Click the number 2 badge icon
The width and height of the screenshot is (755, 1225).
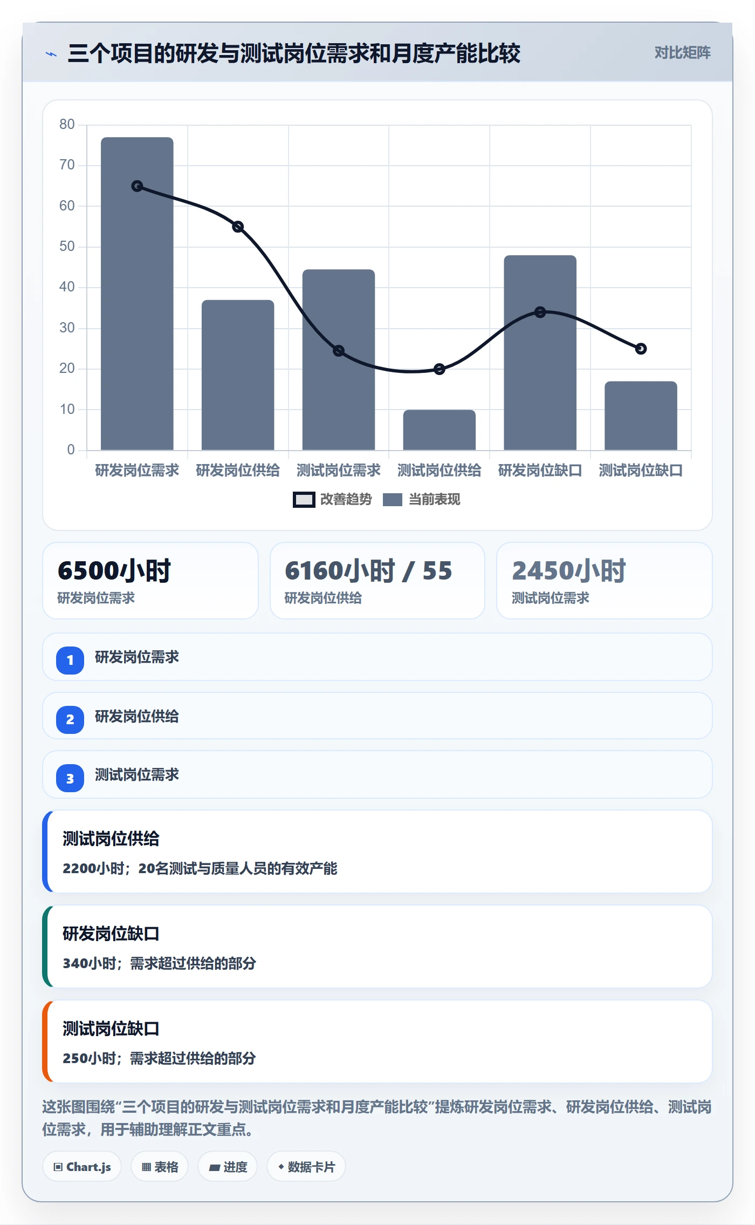70,719
